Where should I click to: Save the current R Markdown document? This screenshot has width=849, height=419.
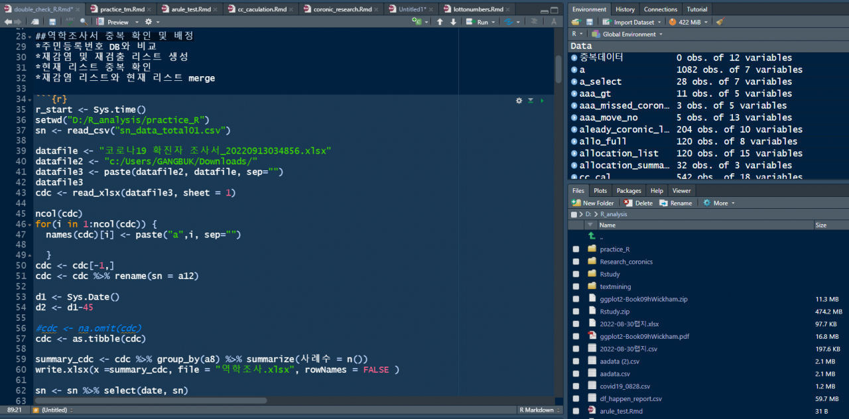[52, 22]
